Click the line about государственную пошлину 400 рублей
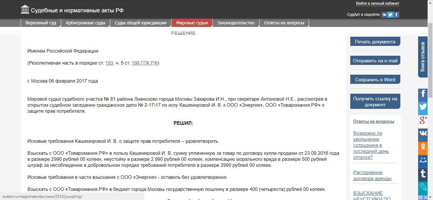The image size is (433, 200). [177, 189]
